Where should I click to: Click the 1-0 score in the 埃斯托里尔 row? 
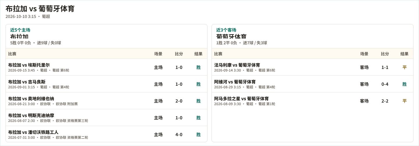[x=179, y=67]
